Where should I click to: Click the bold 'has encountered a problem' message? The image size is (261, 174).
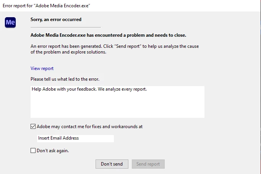(109, 35)
